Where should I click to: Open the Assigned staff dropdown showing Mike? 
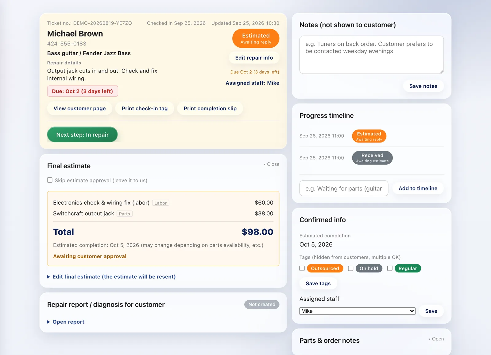coord(357,311)
